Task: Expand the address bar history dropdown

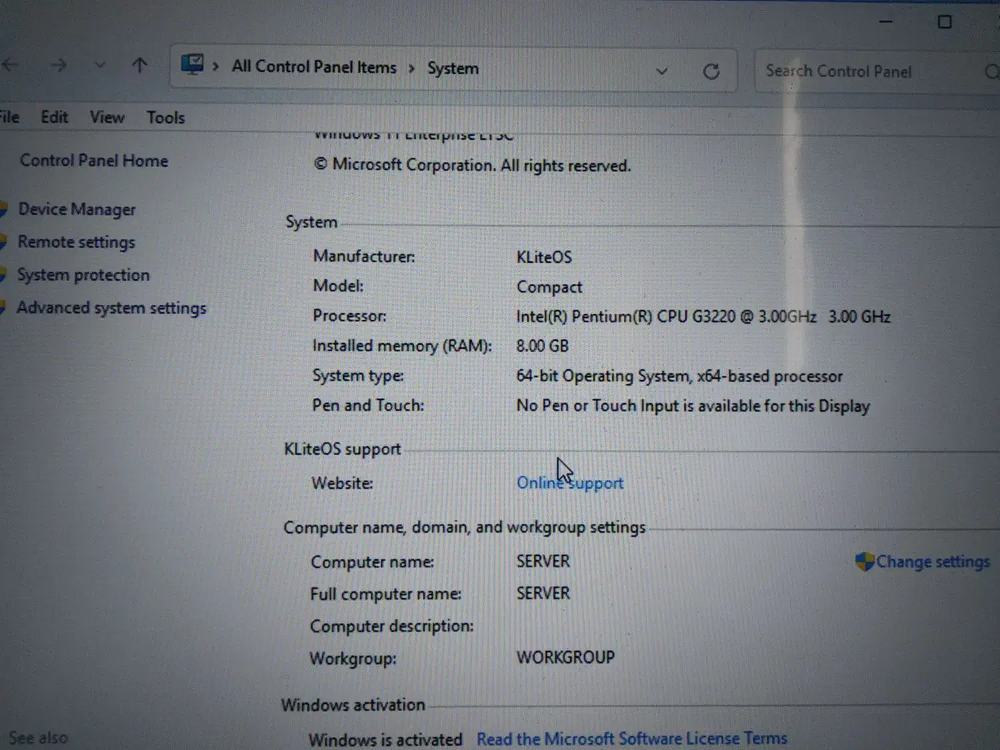Action: [661, 71]
